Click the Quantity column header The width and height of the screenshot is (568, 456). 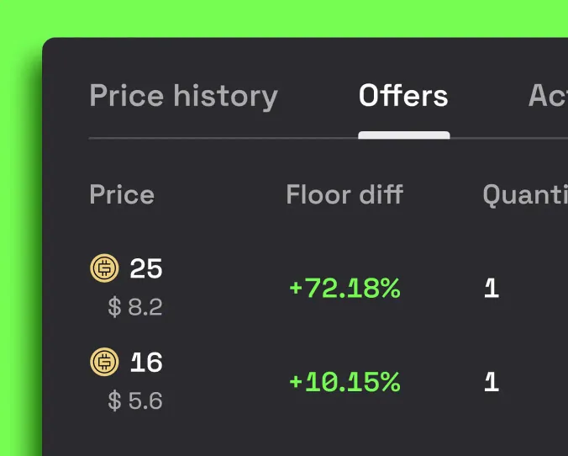pyautogui.click(x=524, y=195)
